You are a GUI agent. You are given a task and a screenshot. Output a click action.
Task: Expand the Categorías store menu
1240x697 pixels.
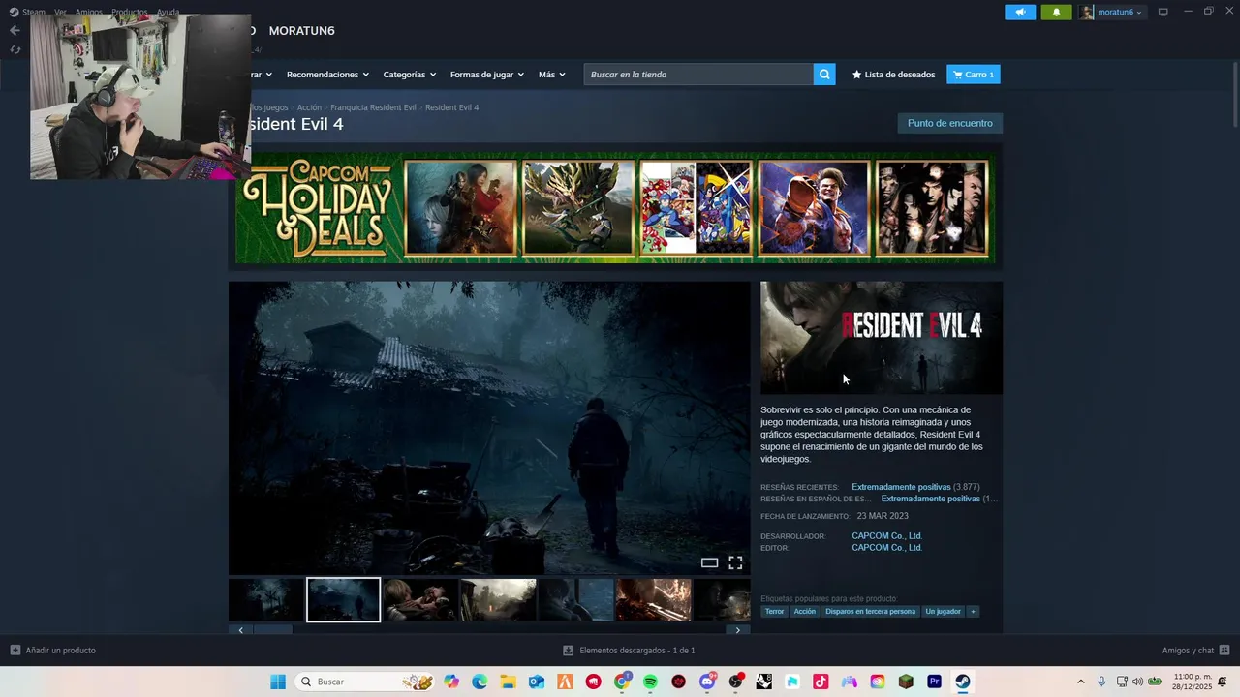(409, 75)
